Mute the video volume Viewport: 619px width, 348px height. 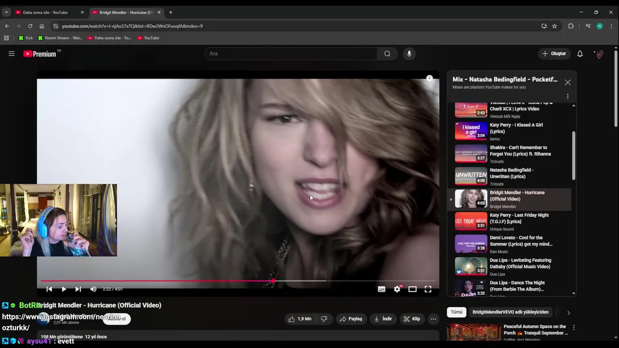(x=93, y=289)
